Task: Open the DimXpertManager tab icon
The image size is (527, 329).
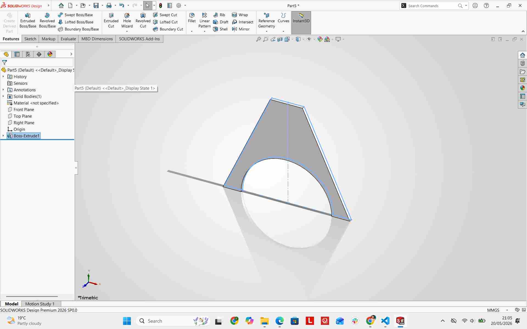Action: [39, 54]
